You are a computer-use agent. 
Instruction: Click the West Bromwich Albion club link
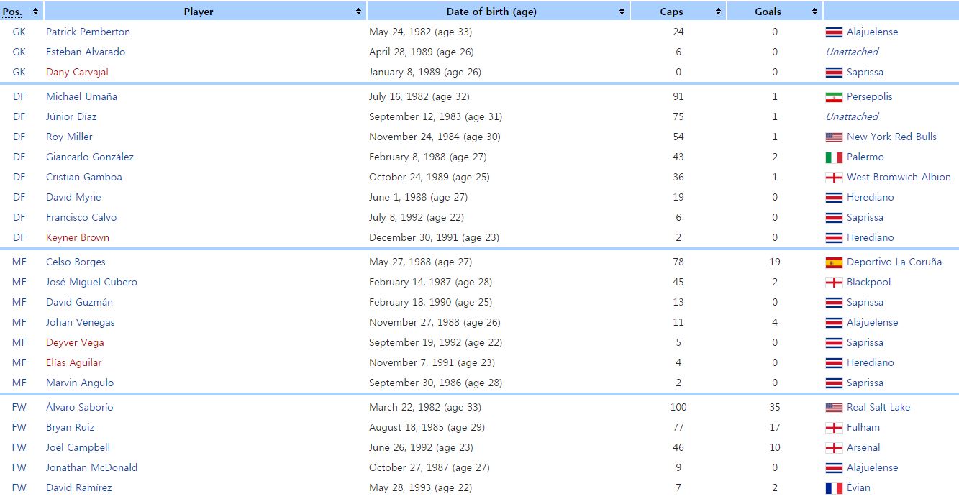click(x=899, y=177)
